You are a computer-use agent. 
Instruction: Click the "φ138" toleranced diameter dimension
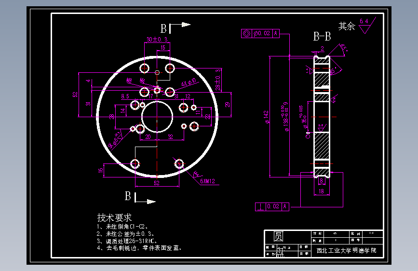[285, 117]
